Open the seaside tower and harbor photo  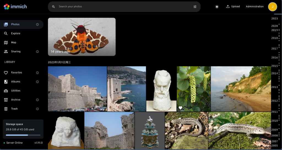[127, 89]
